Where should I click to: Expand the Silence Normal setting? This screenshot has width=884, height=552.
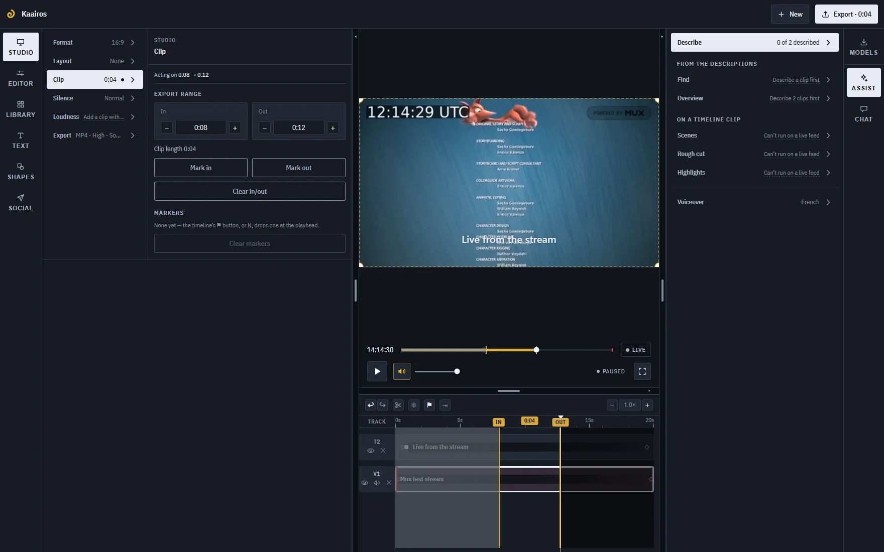[x=95, y=98]
